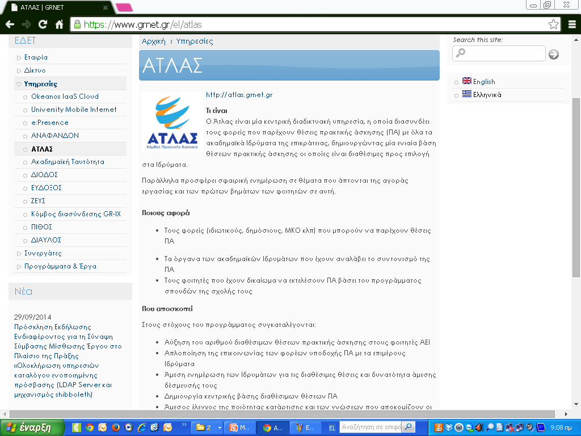The height and width of the screenshot is (436, 581).
Task: Click the horizontal scroll right arrow
Action: pyautogui.click(x=566, y=414)
